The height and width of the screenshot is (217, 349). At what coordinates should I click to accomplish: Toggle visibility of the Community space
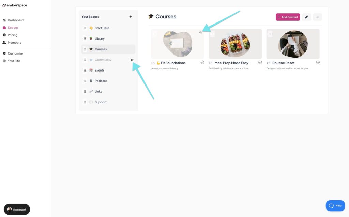point(132,60)
